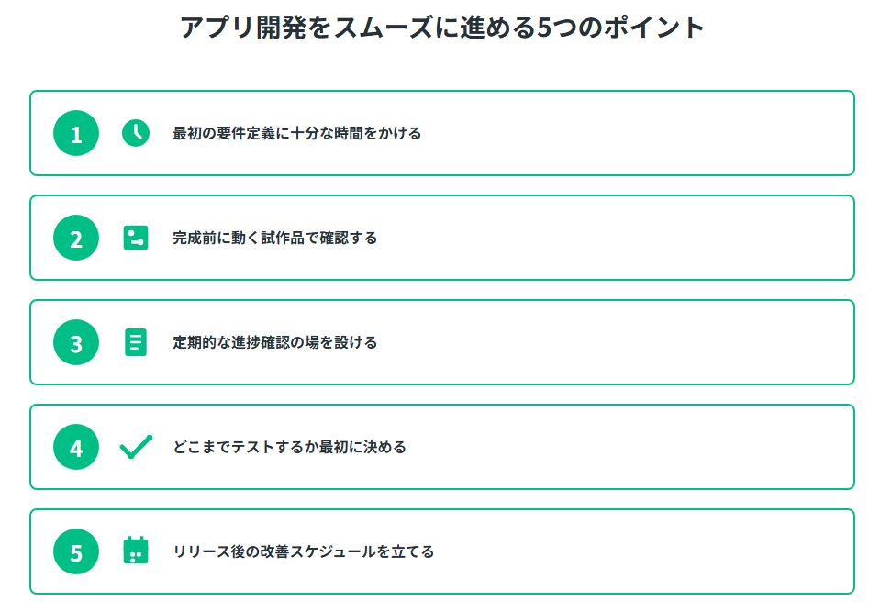Screen dimensions: 869x612
Task: Click the prototype diagram icon in item 2
Action: pos(136,238)
